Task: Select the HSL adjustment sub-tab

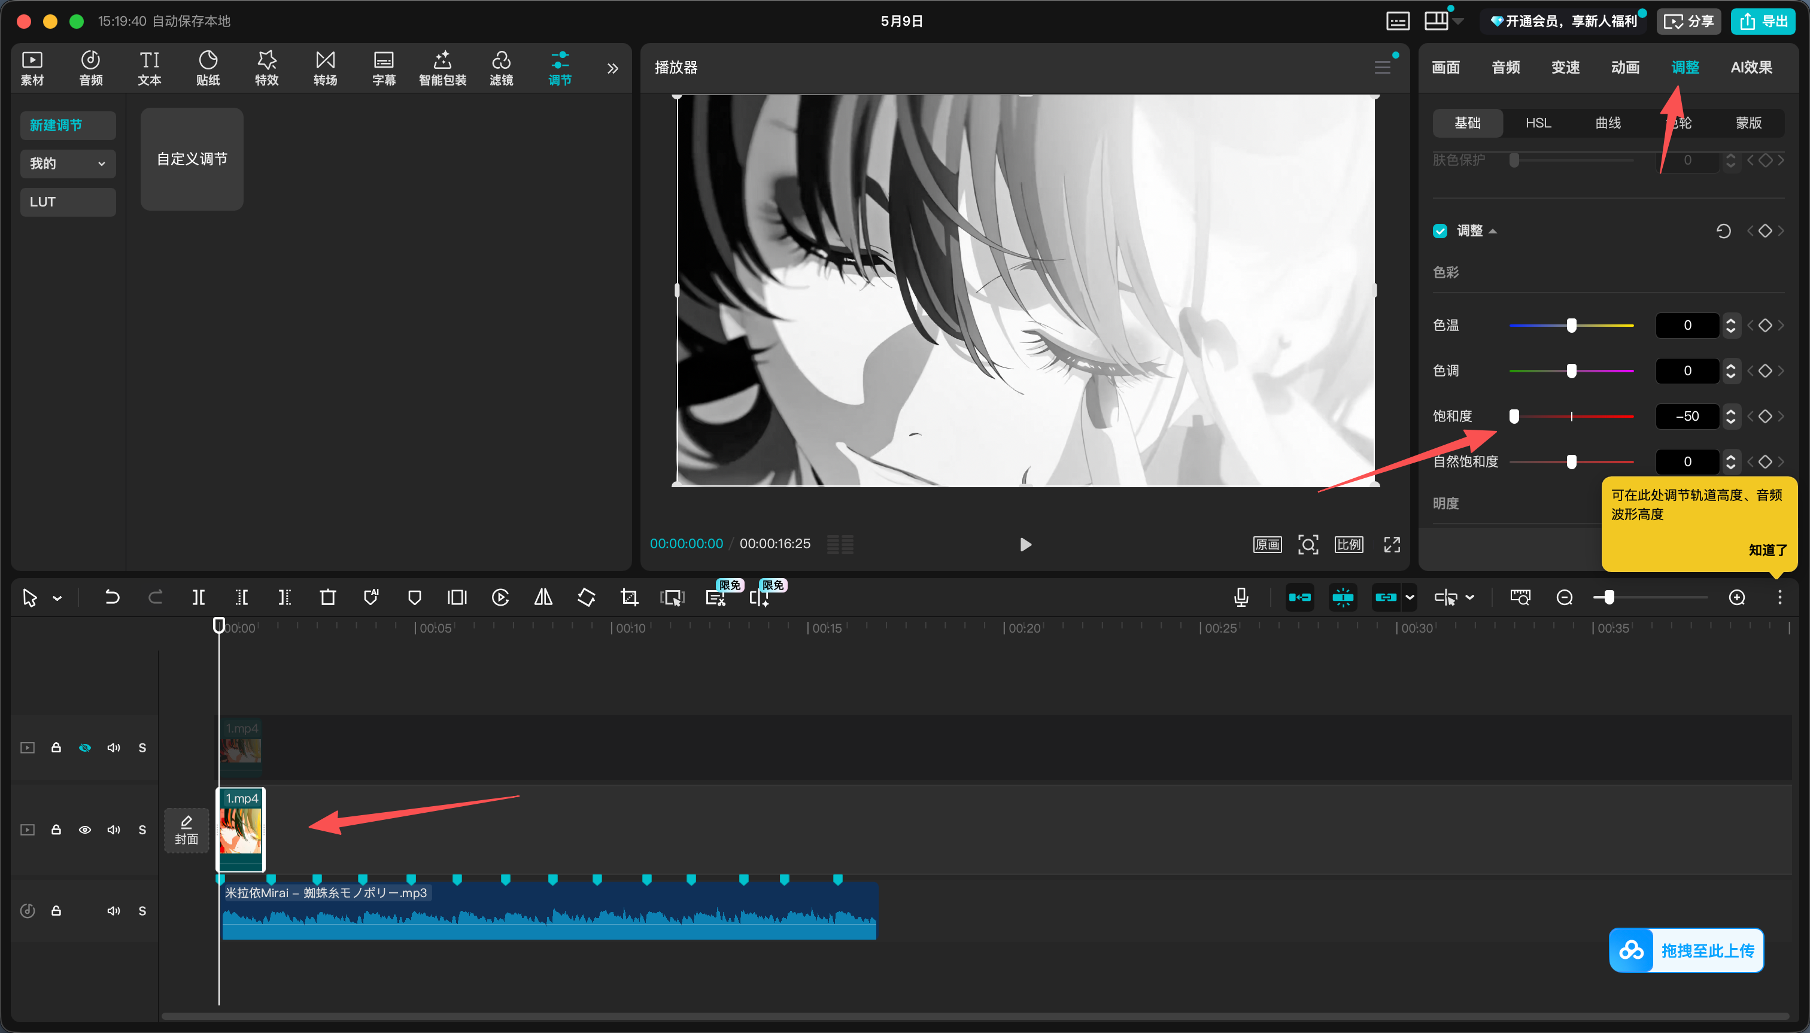Action: click(x=1538, y=123)
